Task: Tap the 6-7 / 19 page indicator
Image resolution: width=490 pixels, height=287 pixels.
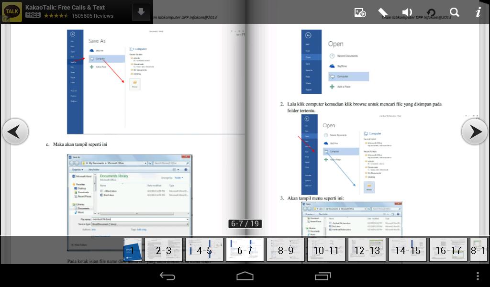Action: pyautogui.click(x=245, y=223)
